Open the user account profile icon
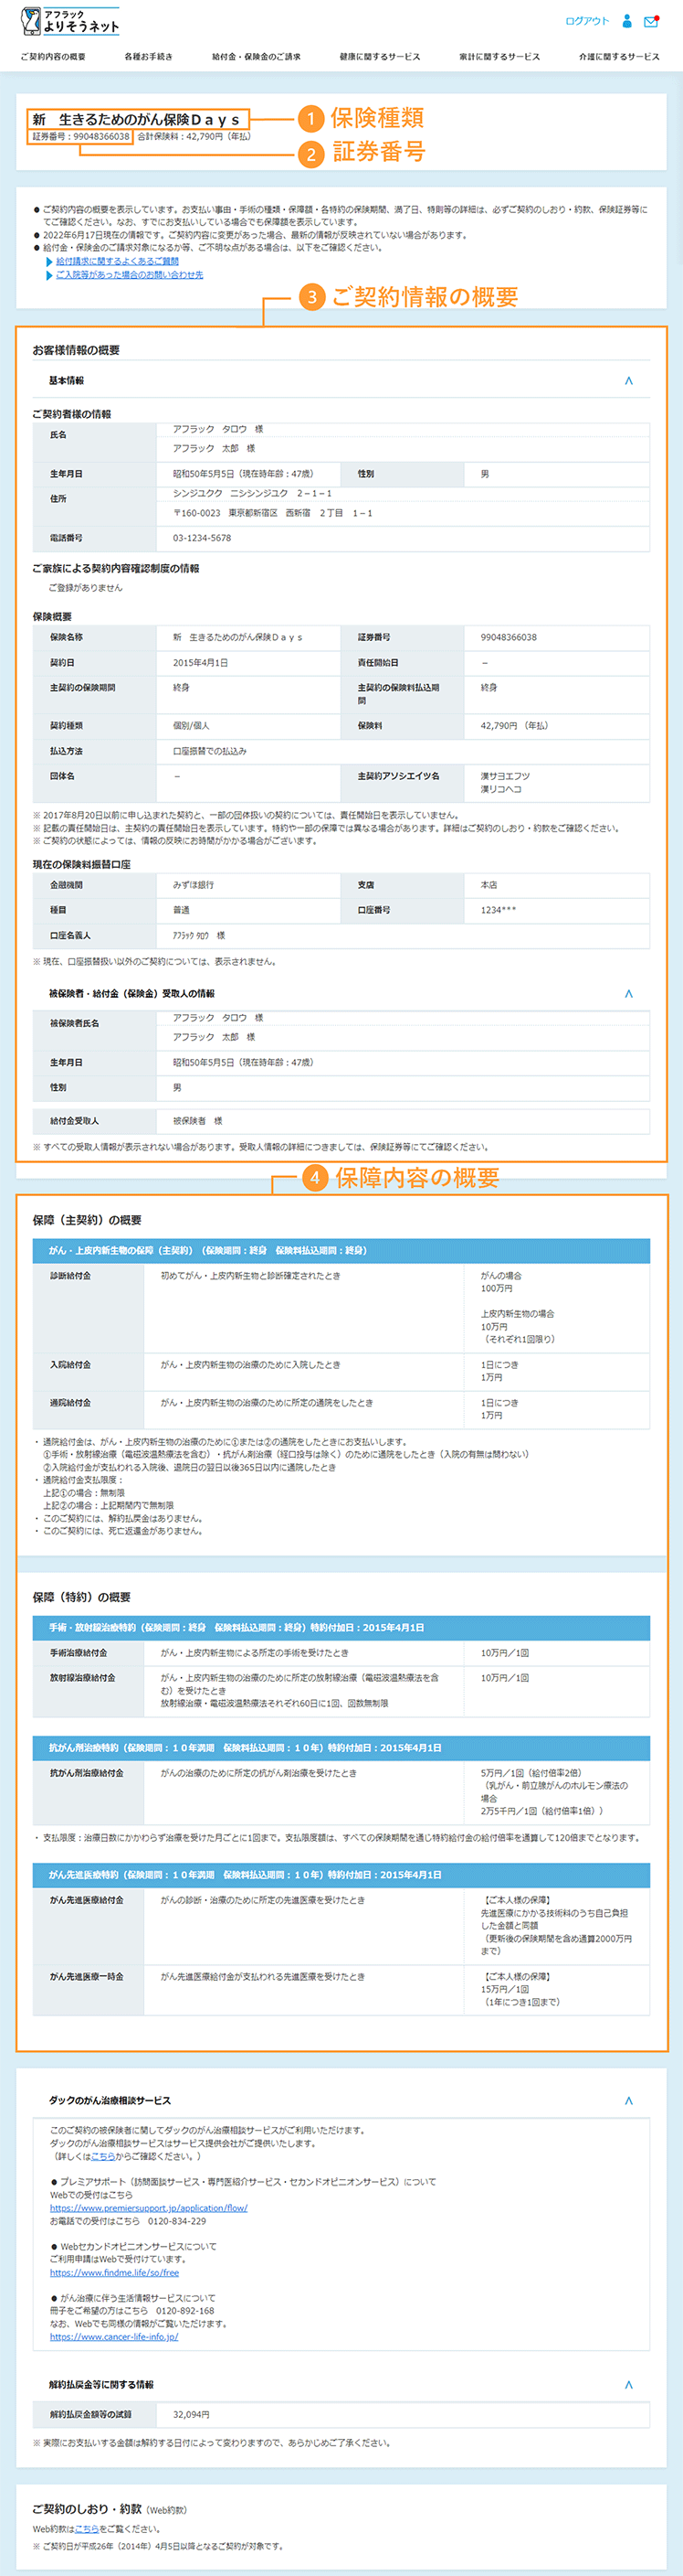The height and width of the screenshot is (2576, 683). pos(627,21)
